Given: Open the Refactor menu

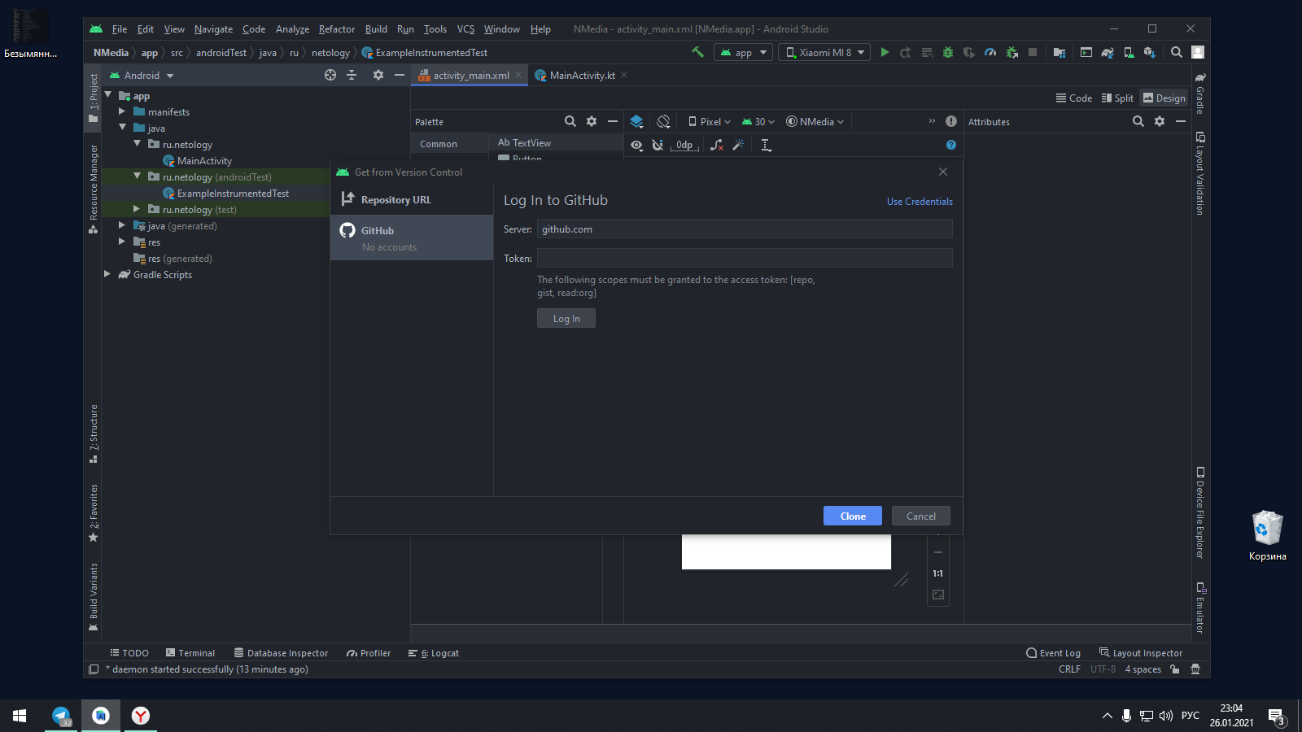Looking at the screenshot, I should pos(336,28).
